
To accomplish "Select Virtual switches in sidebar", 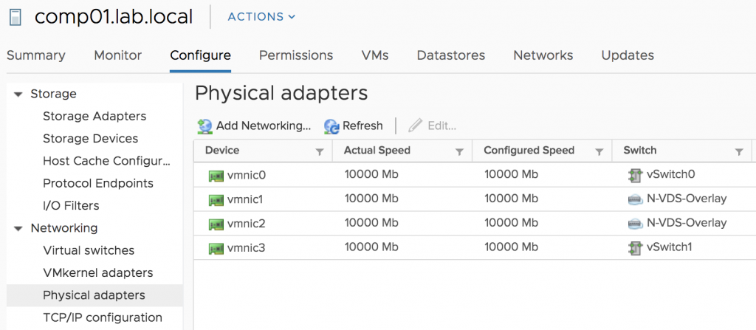I will [x=89, y=251].
